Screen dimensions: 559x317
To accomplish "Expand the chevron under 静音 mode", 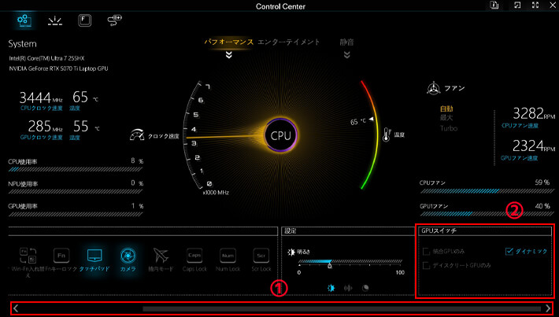I will click(346, 55).
